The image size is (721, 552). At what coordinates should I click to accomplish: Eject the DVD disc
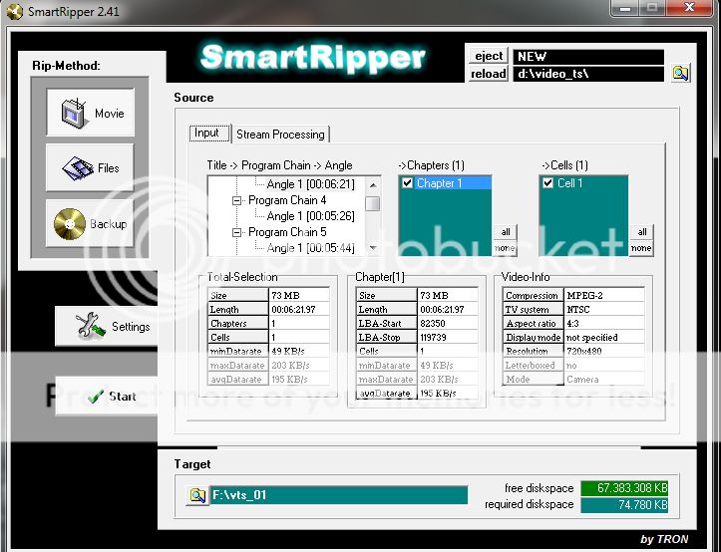489,56
